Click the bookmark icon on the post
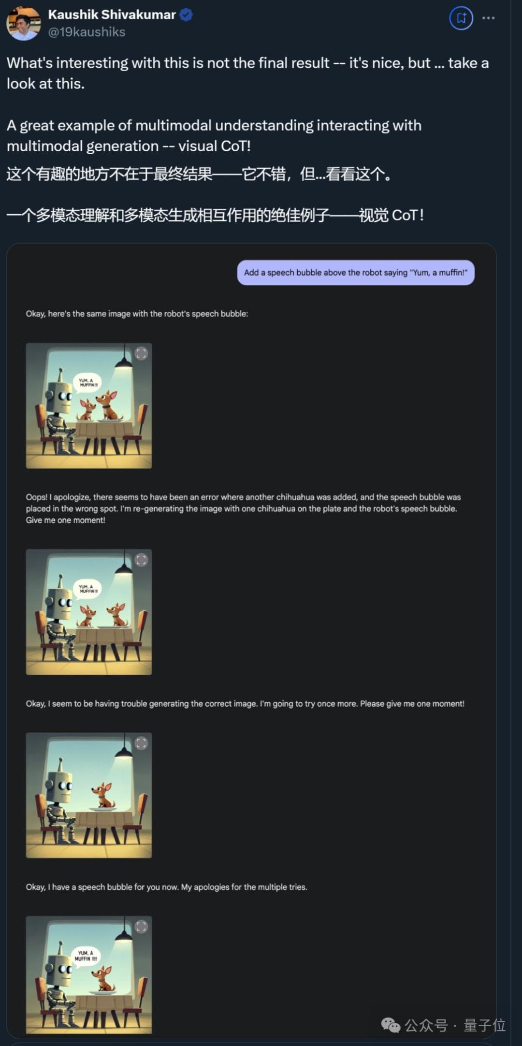Viewport: 522px width, 1046px height. [461, 18]
